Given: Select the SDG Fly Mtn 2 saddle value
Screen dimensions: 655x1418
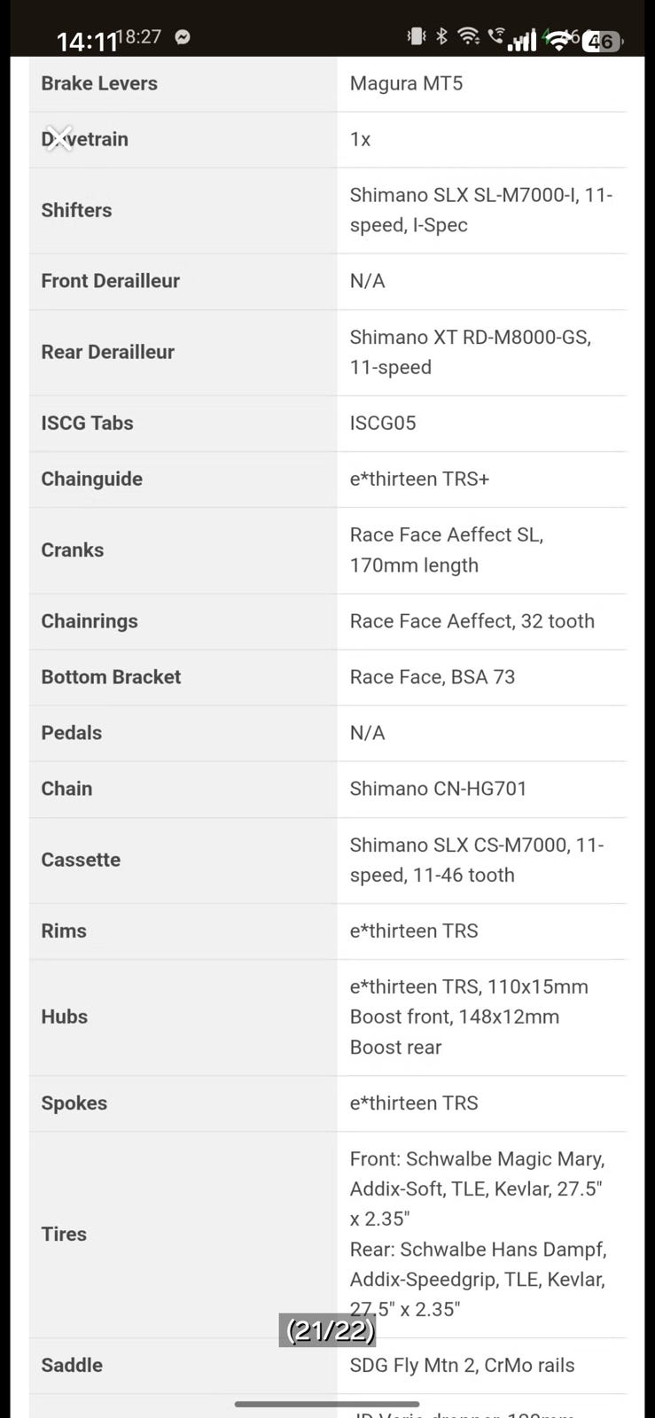Looking at the screenshot, I should tap(462, 1365).
